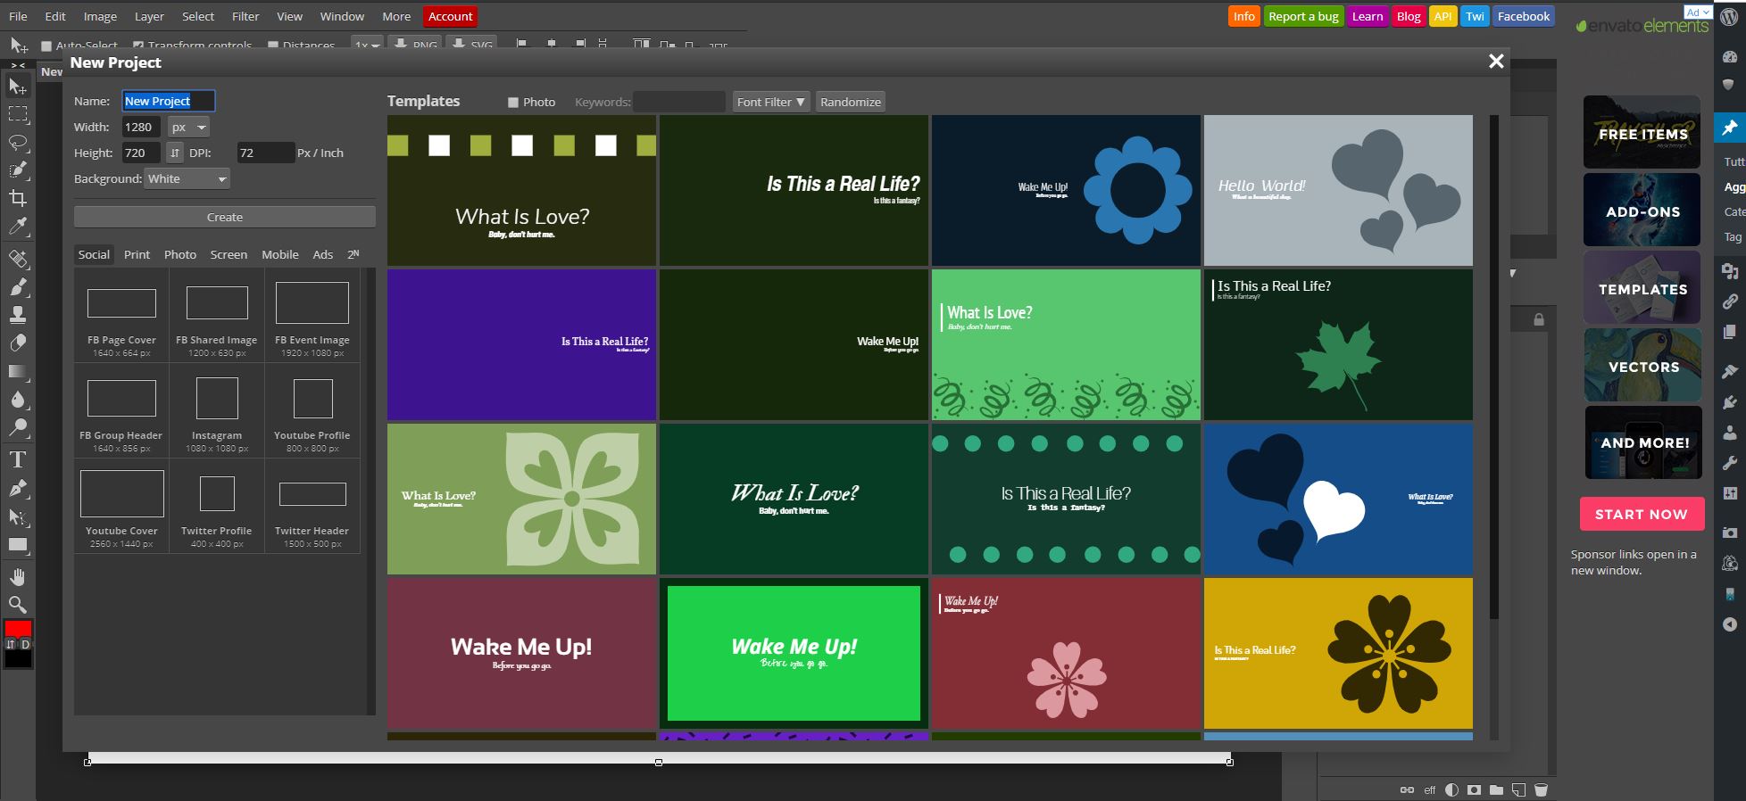Choose the Instagram preset
This screenshot has height=801, width=1746.
click(217, 411)
